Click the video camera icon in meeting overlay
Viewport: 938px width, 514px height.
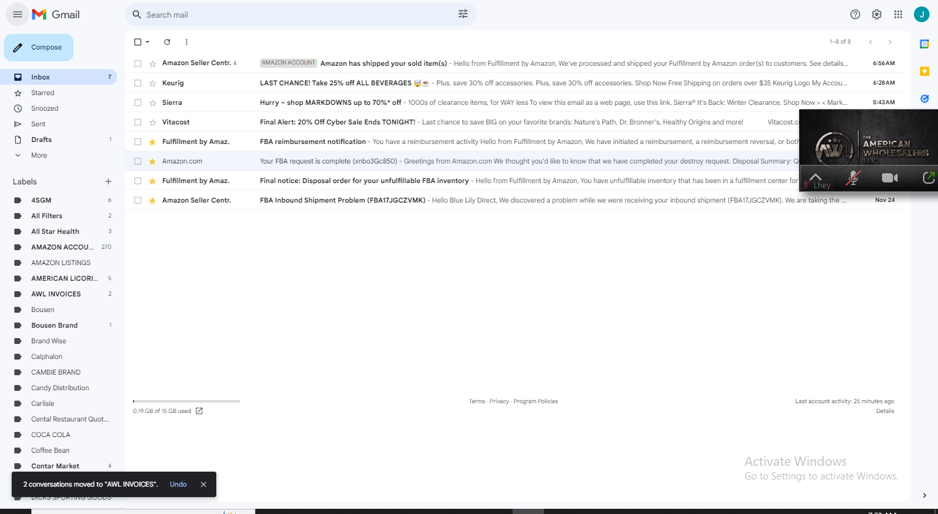pyautogui.click(x=890, y=178)
